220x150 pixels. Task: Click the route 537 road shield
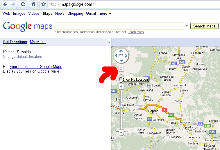(x=114, y=91)
